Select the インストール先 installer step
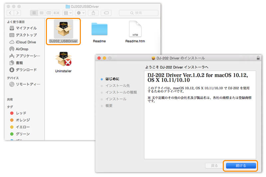The width and height of the screenshot is (266, 177). click(118, 86)
